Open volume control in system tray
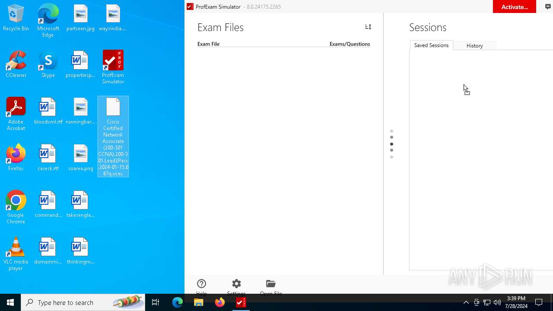This screenshot has width=553, height=311. 497,302
